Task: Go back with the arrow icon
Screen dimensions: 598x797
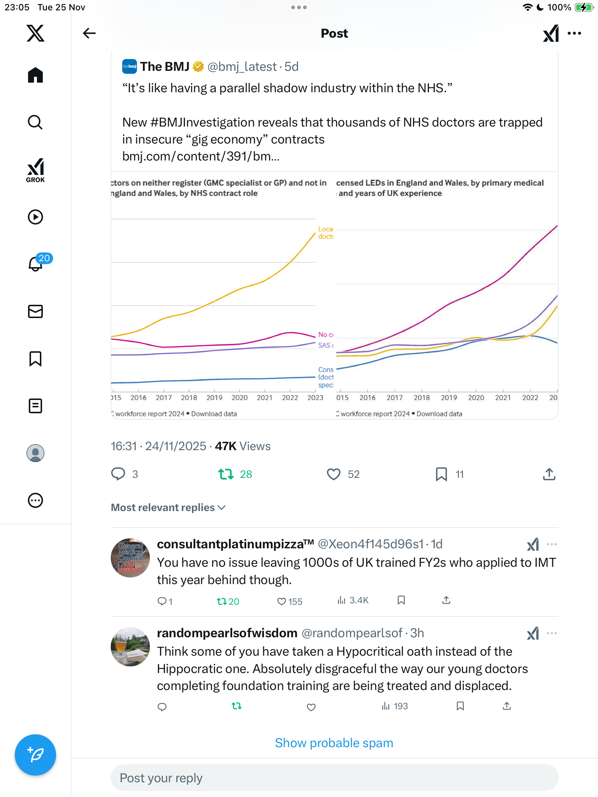Action: [89, 33]
